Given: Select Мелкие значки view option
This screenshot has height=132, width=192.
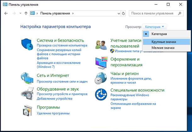Looking at the screenshot, I should click(x=167, y=48).
